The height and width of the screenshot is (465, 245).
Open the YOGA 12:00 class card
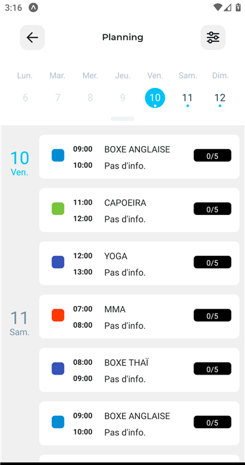click(x=139, y=263)
